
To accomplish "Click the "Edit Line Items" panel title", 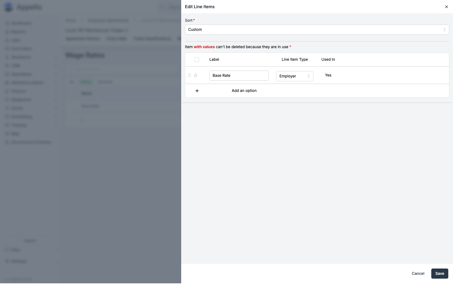I will pos(200,7).
